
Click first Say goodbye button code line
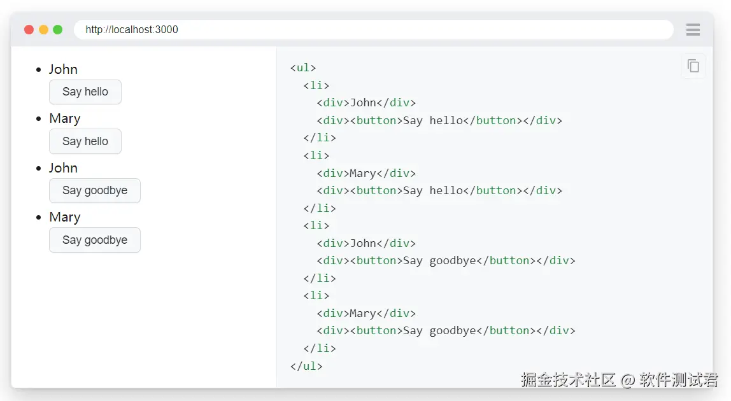click(446, 261)
